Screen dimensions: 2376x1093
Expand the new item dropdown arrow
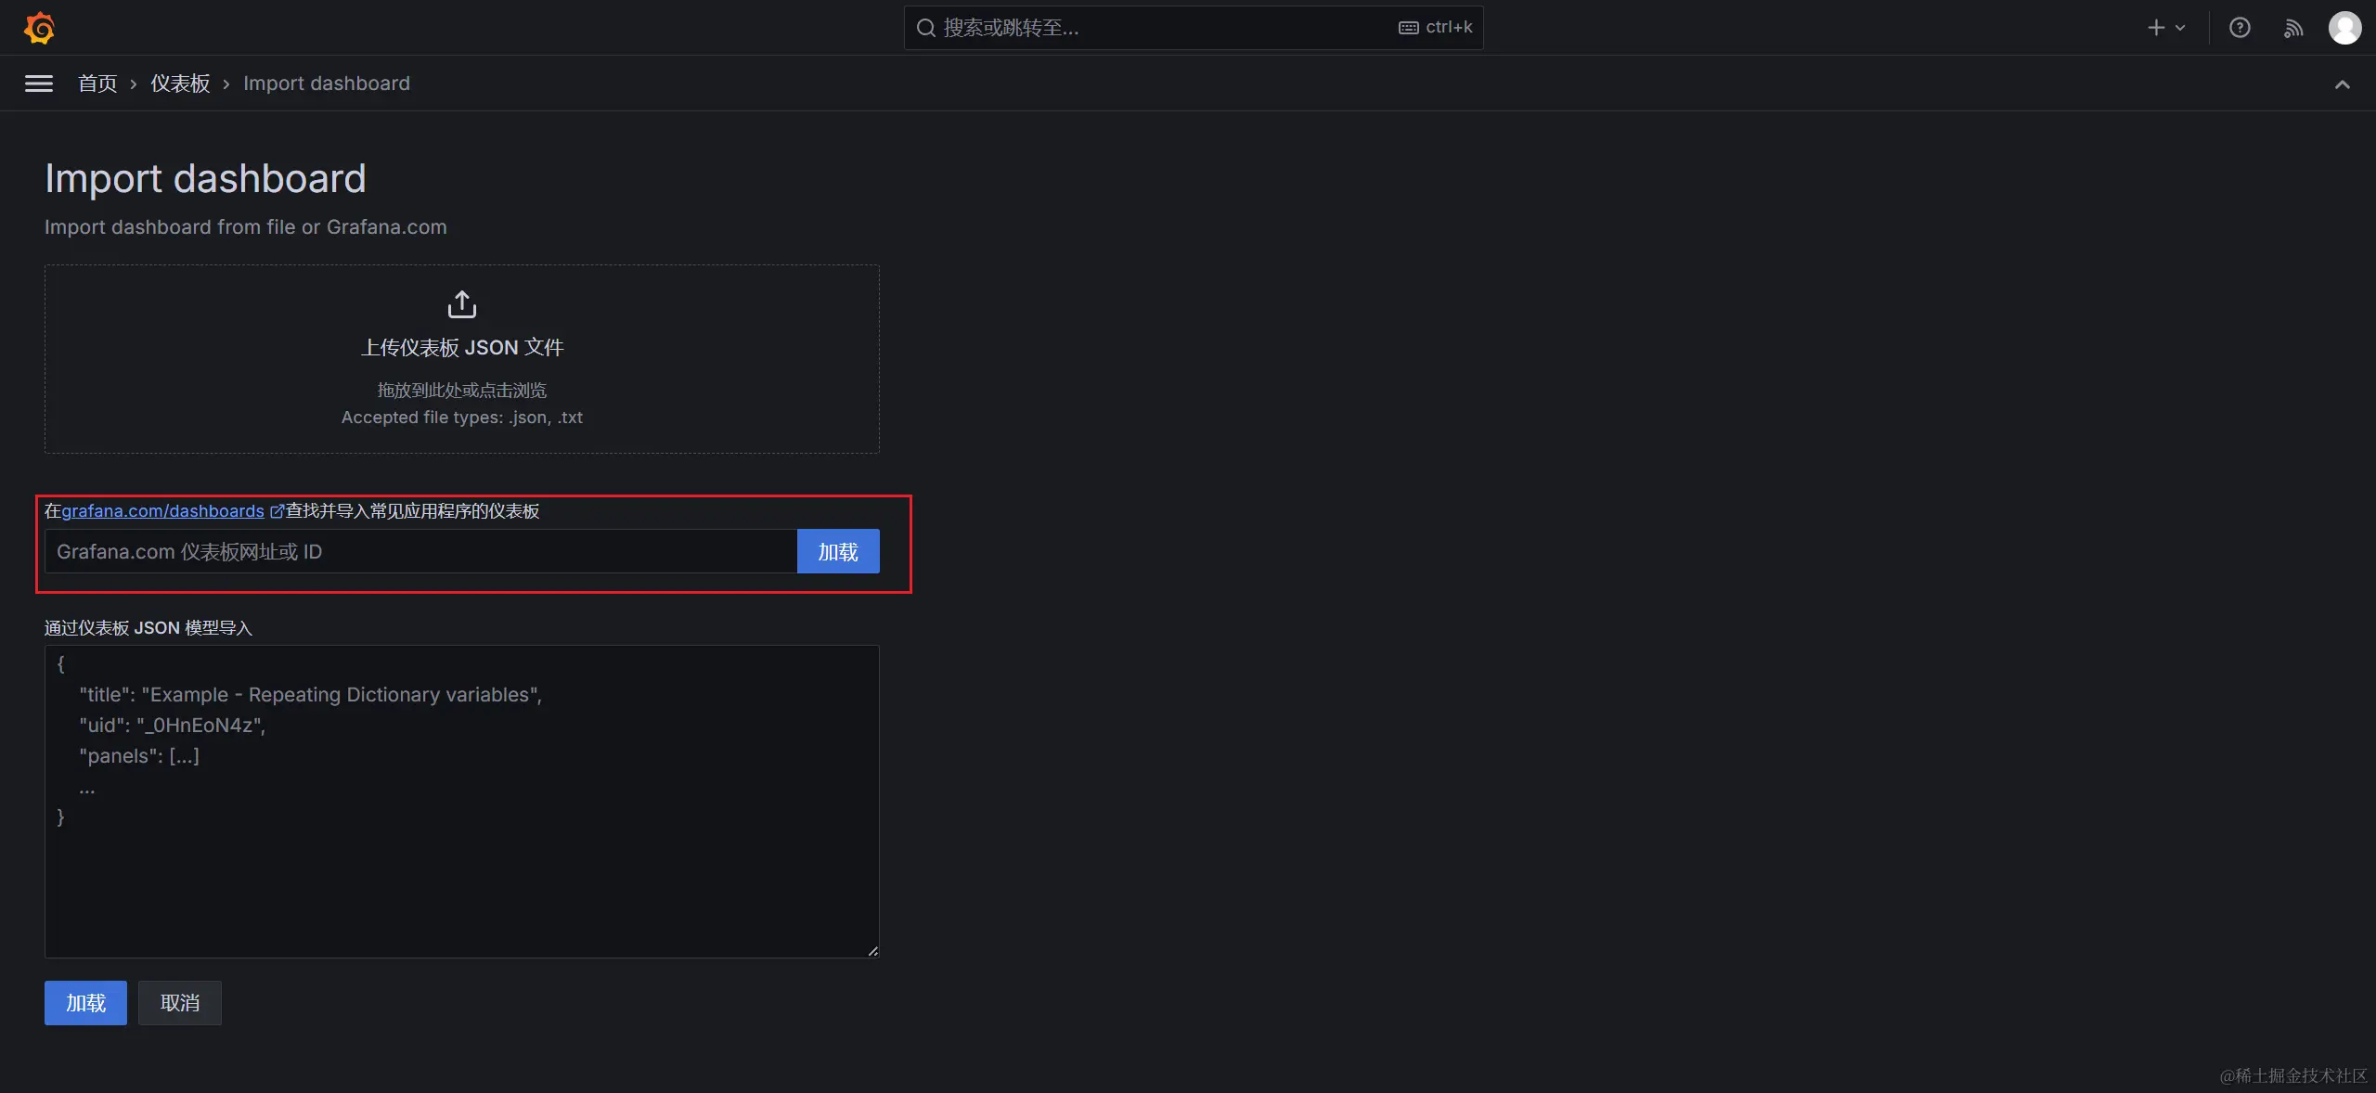tap(2180, 28)
